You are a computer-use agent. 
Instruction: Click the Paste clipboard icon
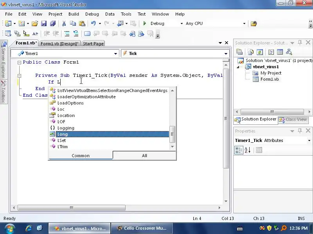click(82, 23)
